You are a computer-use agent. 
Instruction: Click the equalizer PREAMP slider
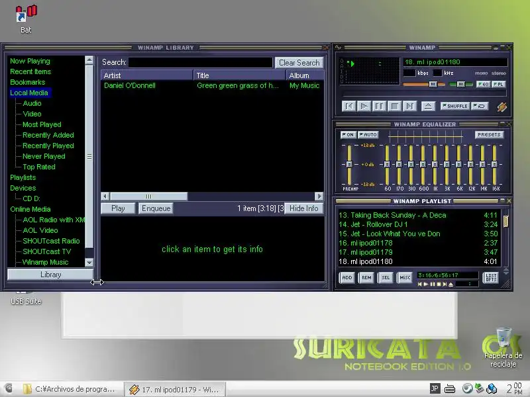click(x=349, y=164)
